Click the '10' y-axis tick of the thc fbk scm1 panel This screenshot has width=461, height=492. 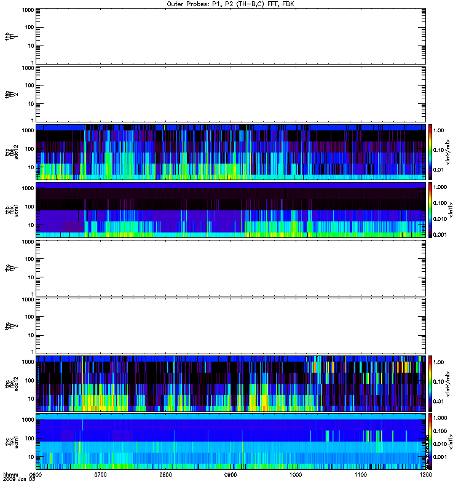(31, 457)
